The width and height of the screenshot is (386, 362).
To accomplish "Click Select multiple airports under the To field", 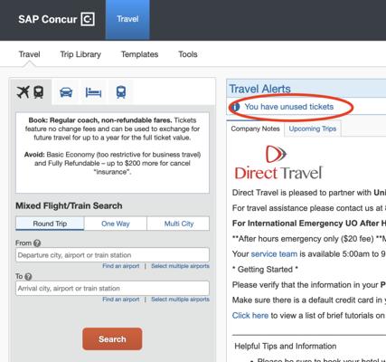I will tap(180, 300).
